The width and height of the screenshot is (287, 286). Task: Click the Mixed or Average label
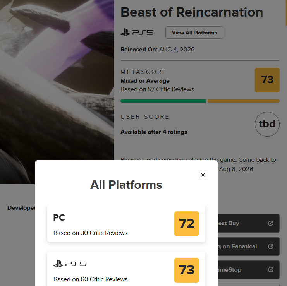point(145,81)
